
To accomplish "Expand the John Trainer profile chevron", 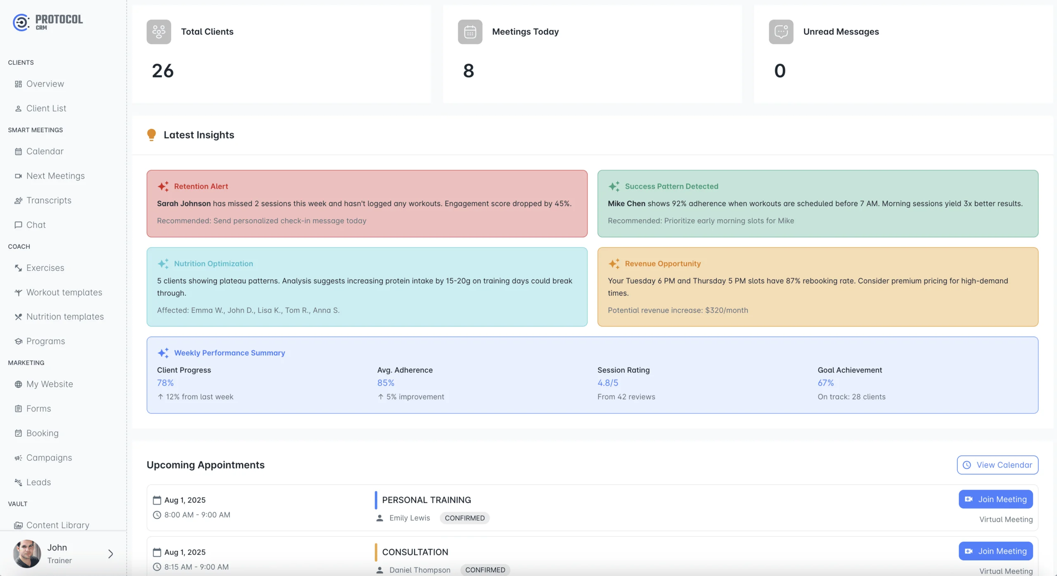I will 110,554.
